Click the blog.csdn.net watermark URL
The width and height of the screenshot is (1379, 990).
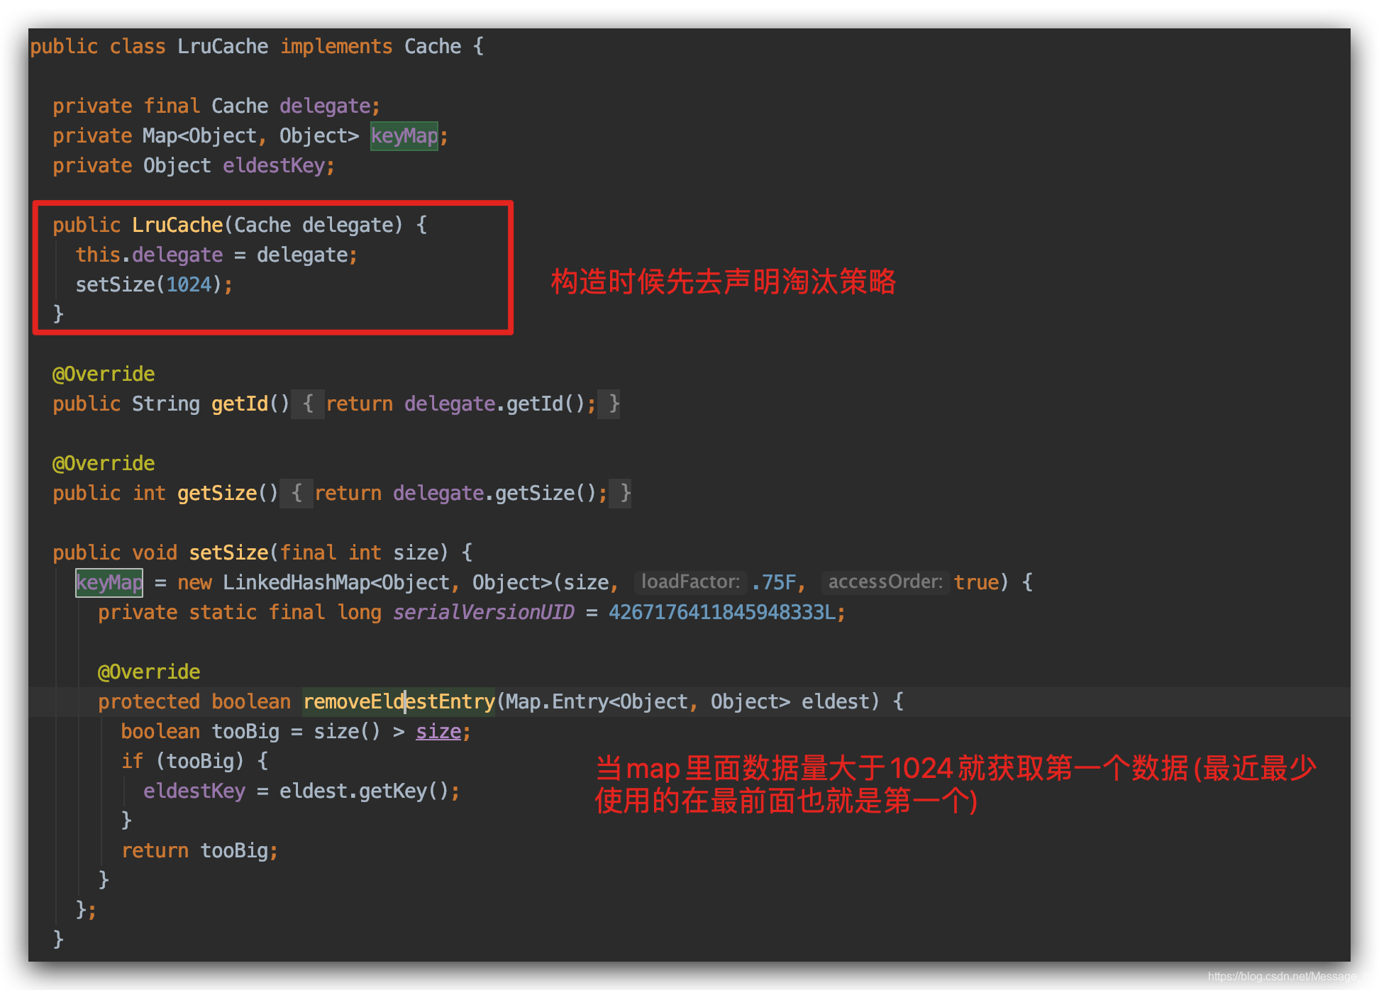pos(1289,977)
